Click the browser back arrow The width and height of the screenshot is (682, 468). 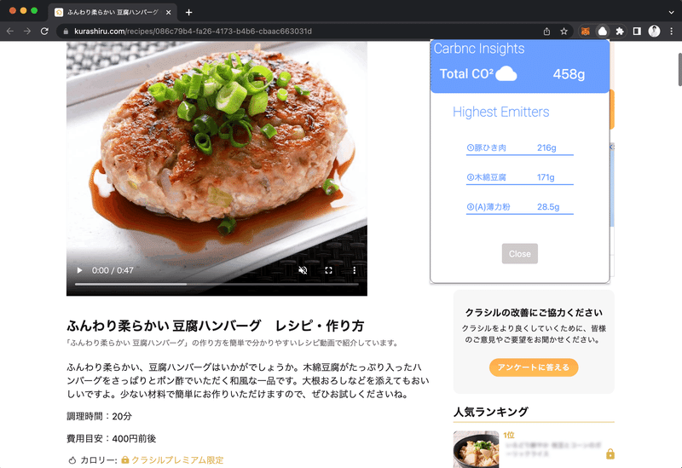pos(10,32)
